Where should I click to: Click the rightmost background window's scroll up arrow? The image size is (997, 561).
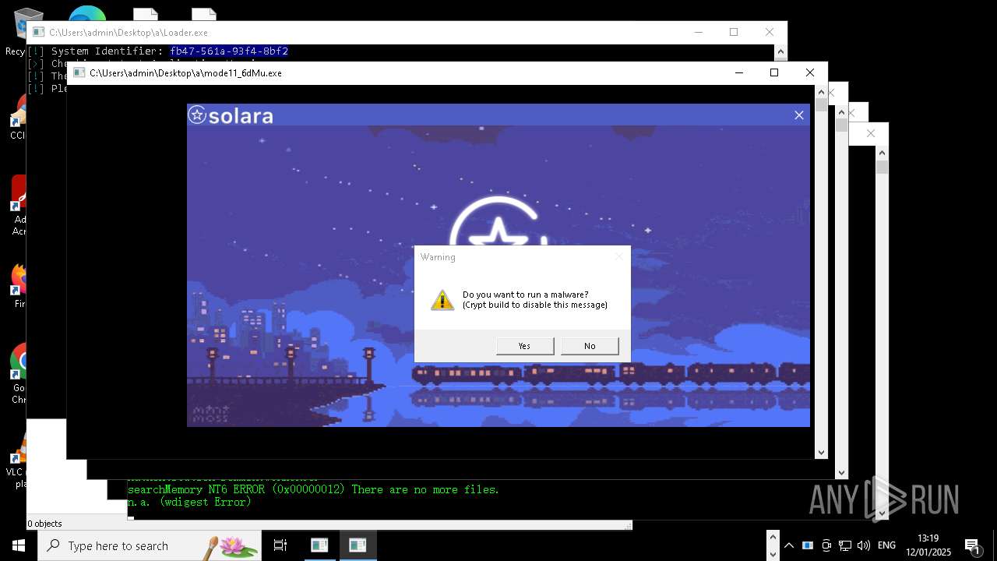882,152
